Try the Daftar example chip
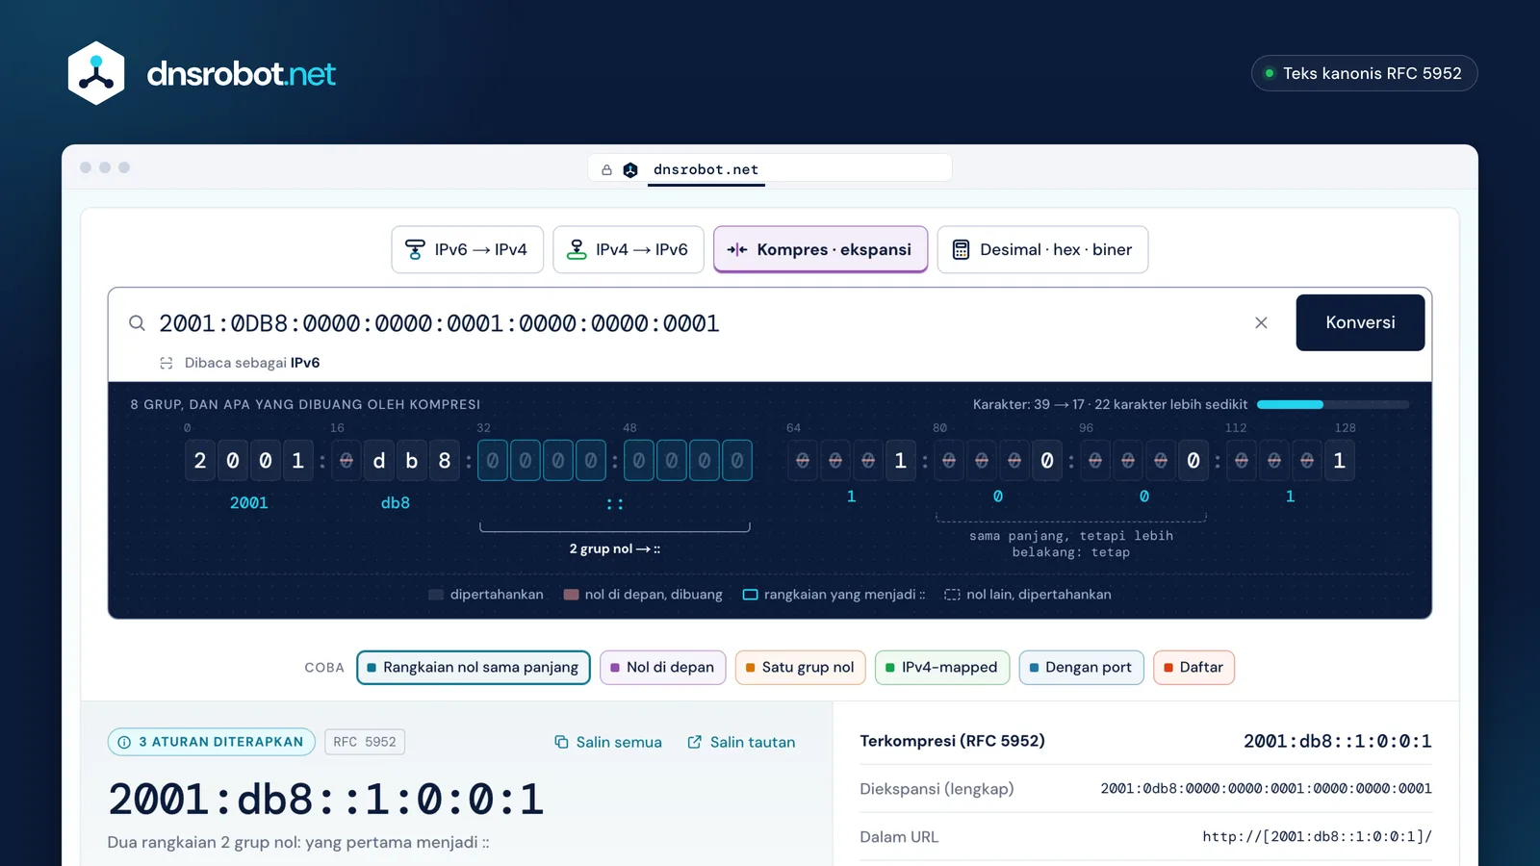 [x=1194, y=668]
